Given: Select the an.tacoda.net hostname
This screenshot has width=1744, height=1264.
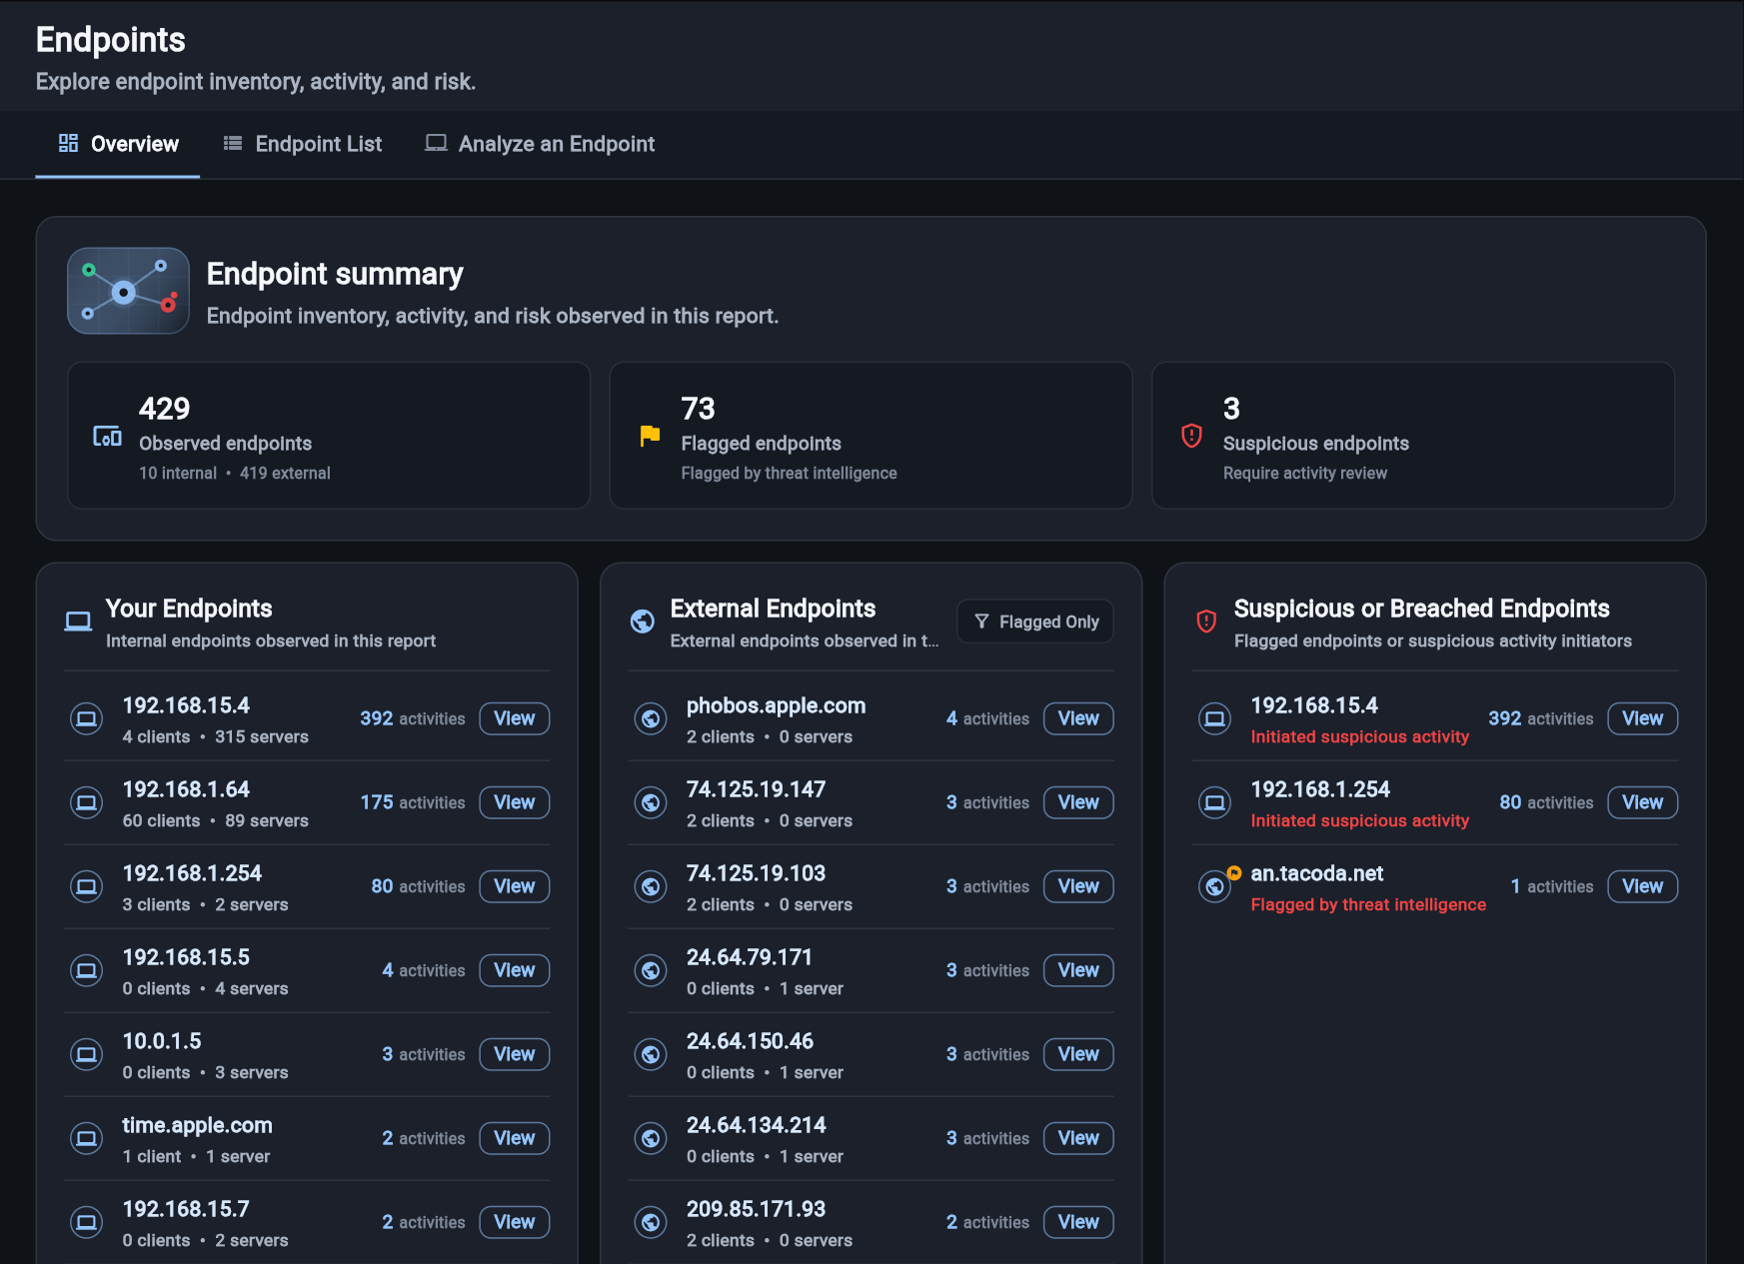Looking at the screenshot, I should [x=1317, y=873].
